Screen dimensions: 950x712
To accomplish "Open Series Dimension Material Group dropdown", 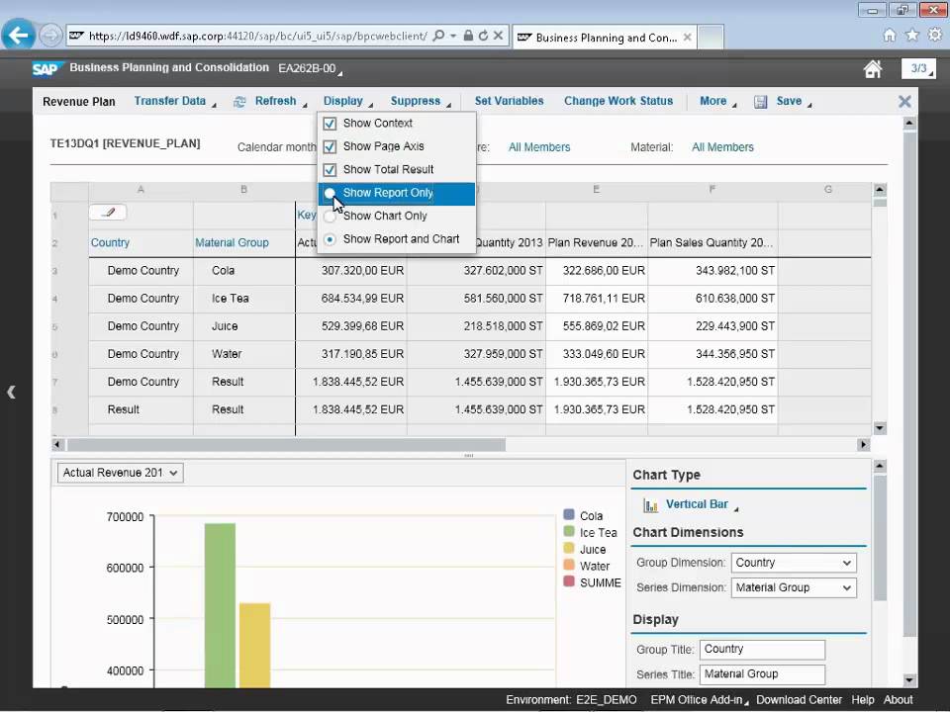I will coord(793,587).
